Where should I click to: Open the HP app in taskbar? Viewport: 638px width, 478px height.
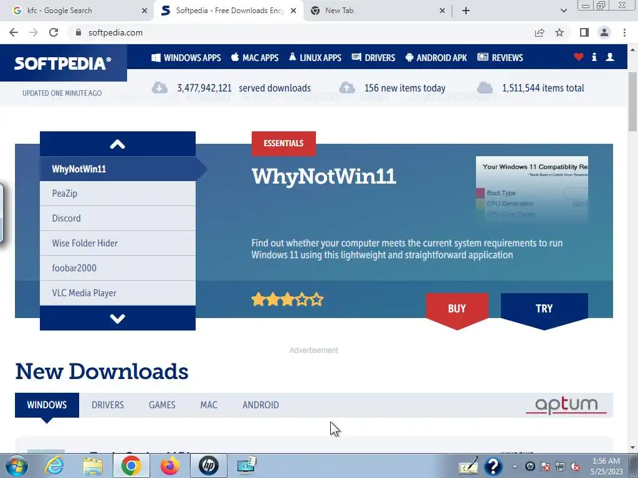[x=208, y=466]
